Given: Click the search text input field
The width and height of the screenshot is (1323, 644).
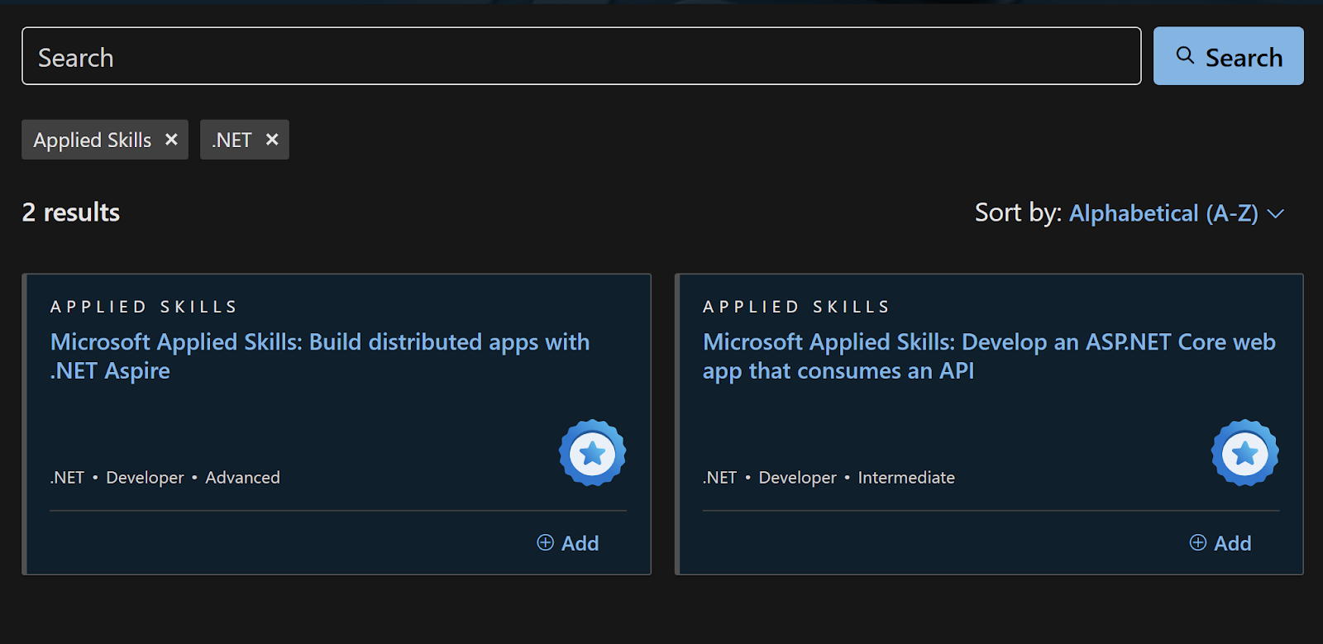Looking at the screenshot, I should click(x=581, y=56).
